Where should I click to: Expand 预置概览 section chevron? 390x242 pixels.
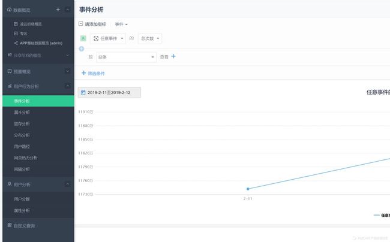click(x=67, y=71)
